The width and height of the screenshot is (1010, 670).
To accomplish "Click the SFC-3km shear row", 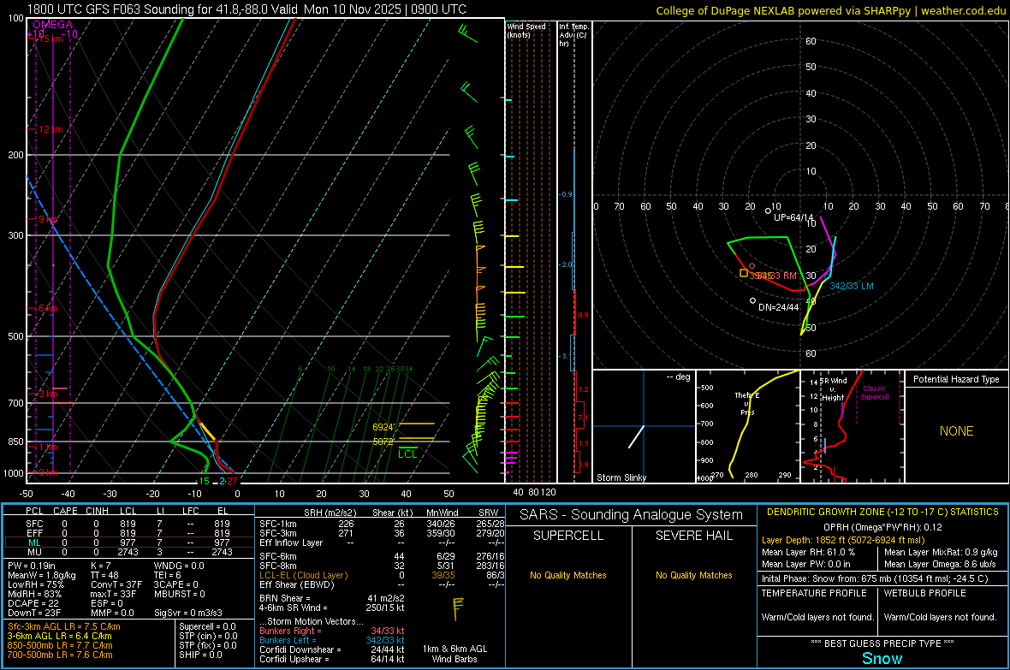I will 382,533.
